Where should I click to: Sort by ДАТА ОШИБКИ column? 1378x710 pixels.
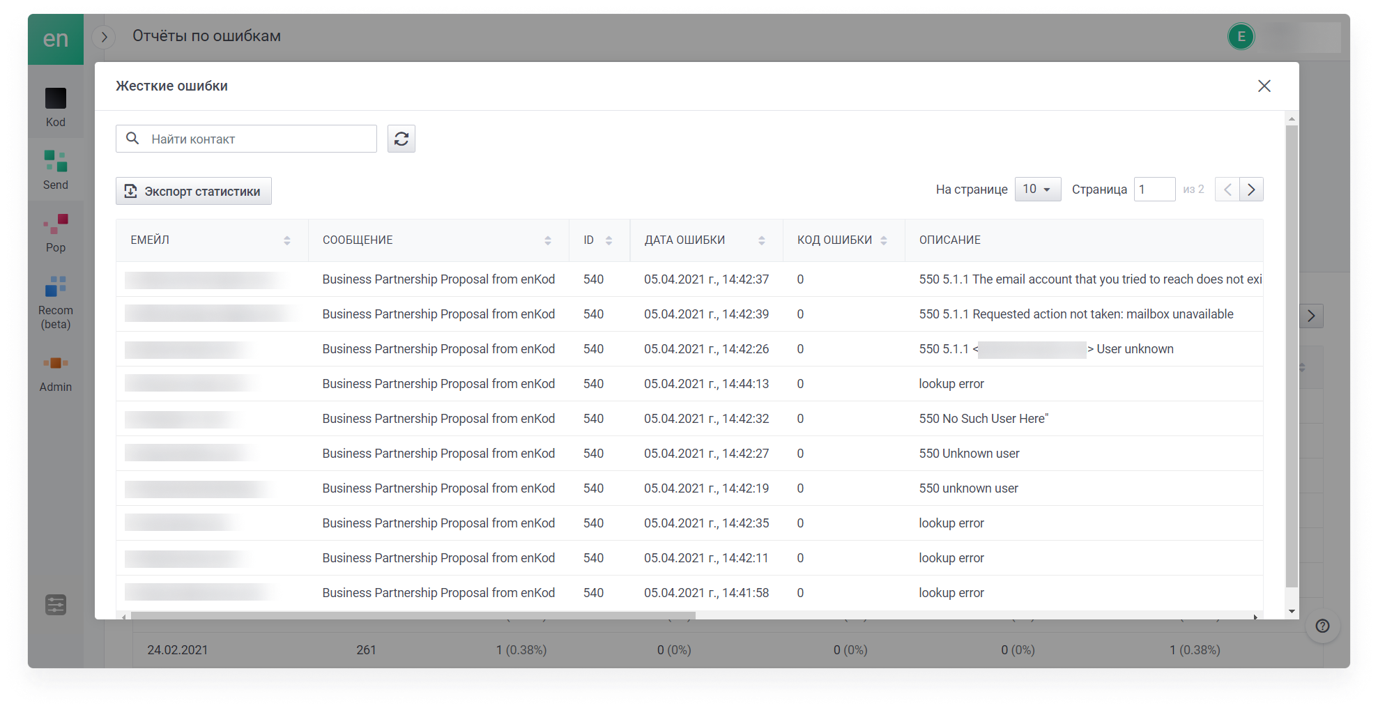click(x=762, y=240)
